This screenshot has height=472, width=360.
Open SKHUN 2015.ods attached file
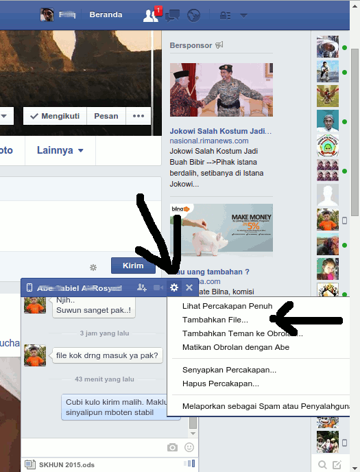tap(67, 464)
